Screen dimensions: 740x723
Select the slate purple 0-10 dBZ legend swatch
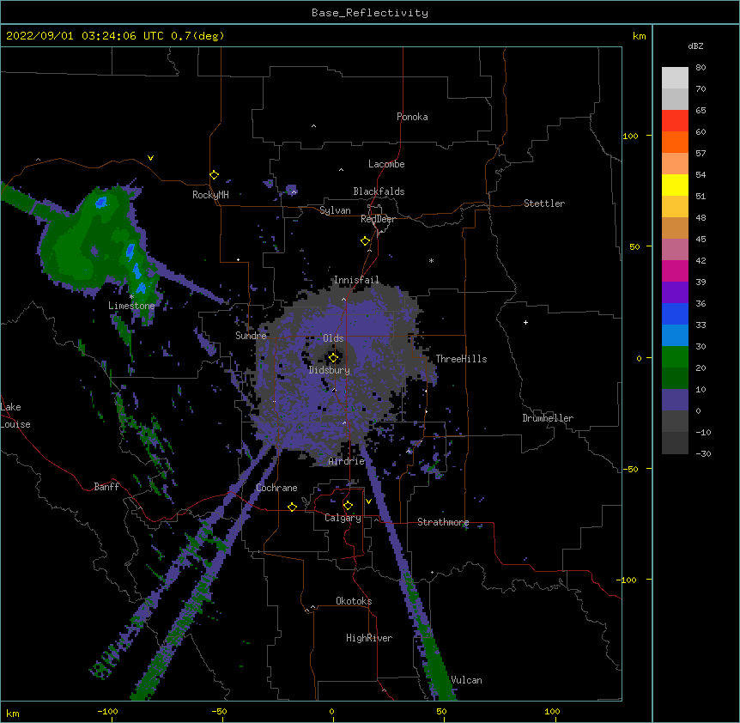click(675, 400)
